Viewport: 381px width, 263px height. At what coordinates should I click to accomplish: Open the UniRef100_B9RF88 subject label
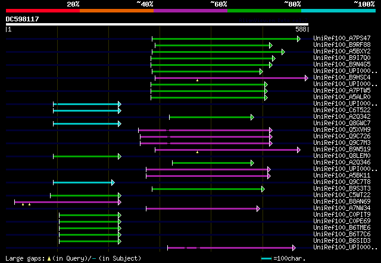pyautogui.click(x=342, y=45)
